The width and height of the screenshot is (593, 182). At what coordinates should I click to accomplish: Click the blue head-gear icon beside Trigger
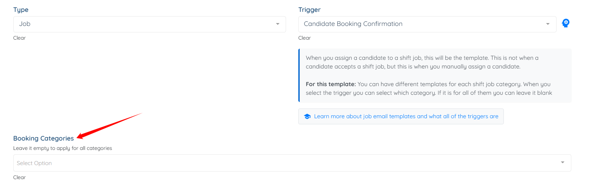coord(566,23)
